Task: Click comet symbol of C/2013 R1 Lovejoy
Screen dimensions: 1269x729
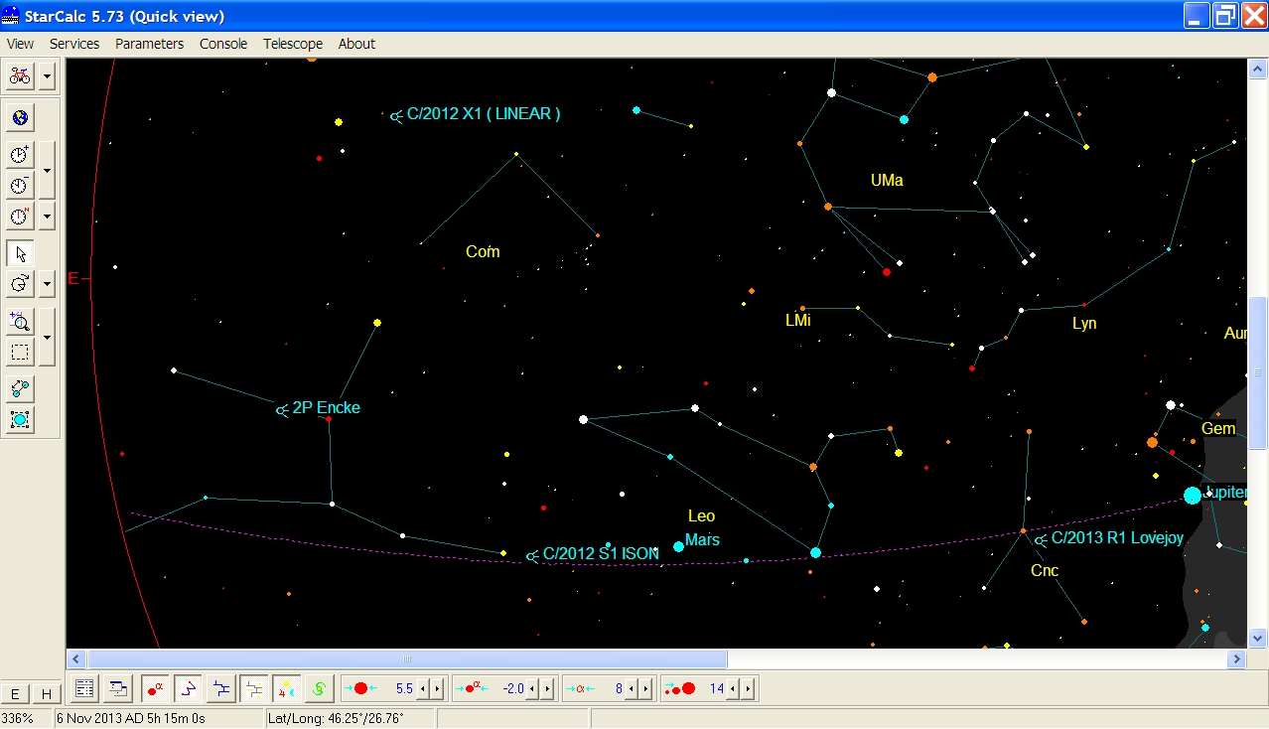Action: (x=1041, y=540)
